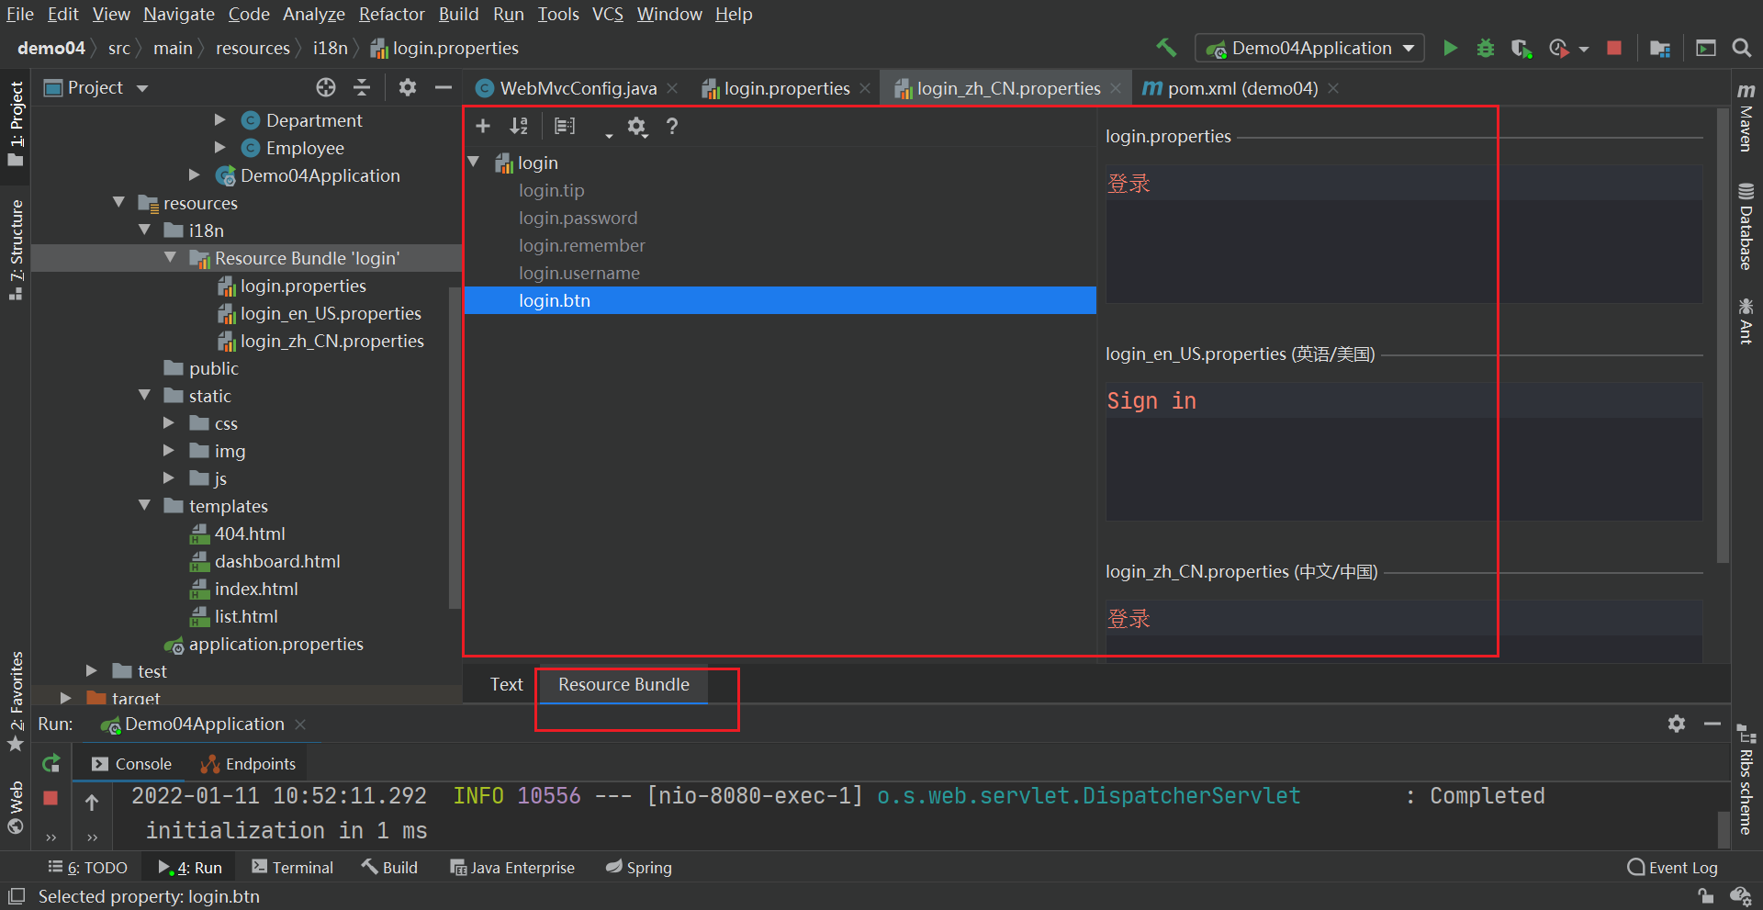Add a new property with the plus icon

pos(483,126)
